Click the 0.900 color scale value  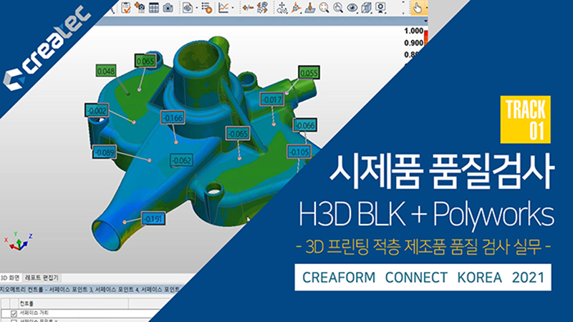click(x=414, y=43)
